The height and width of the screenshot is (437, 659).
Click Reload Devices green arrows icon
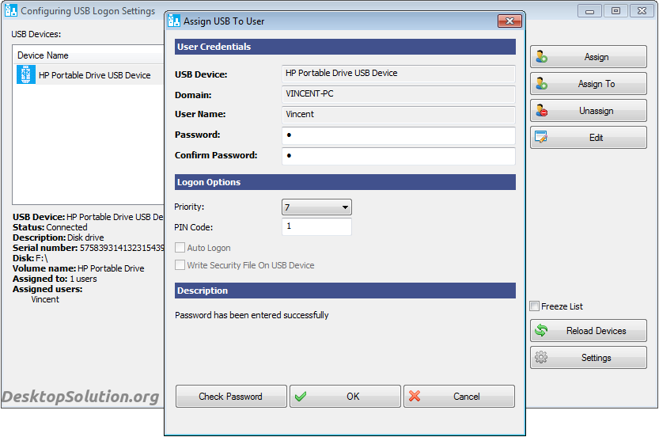pyautogui.click(x=541, y=331)
